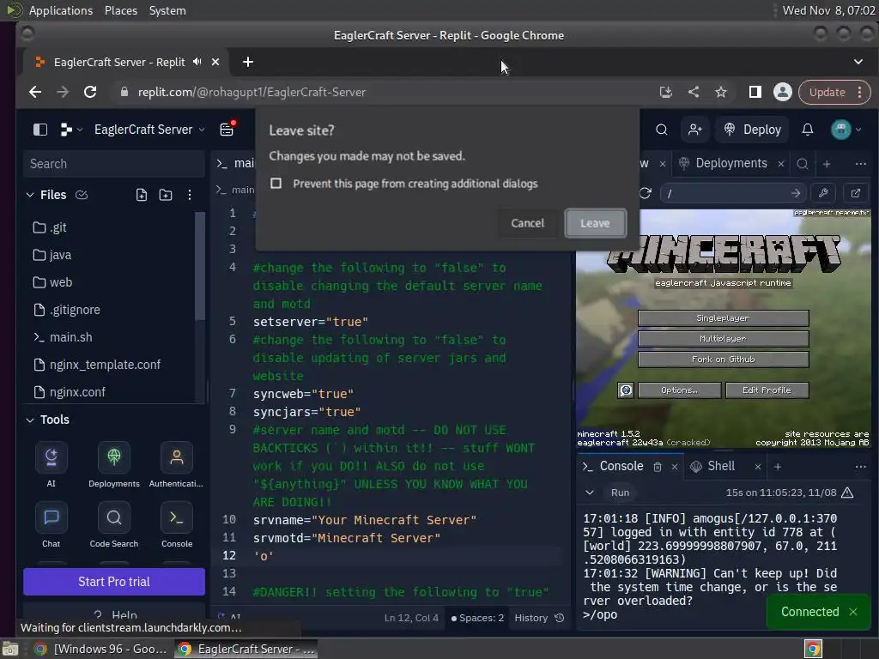Switch to the Shell tab
The image size is (879, 659).
tap(721, 466)
